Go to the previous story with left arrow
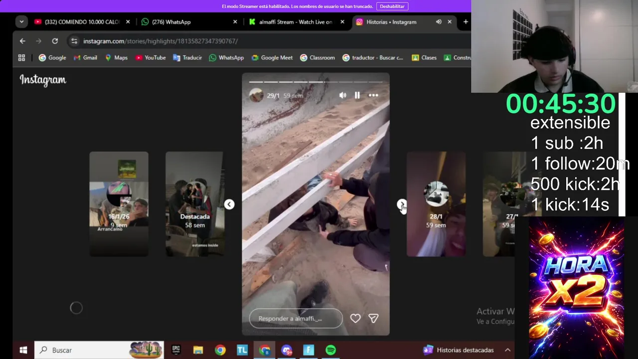Viewport: 638px width, 359px height. point(229,204)
